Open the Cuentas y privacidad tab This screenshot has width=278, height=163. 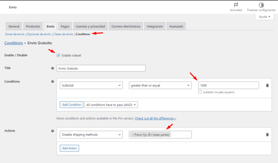(90, 26)
